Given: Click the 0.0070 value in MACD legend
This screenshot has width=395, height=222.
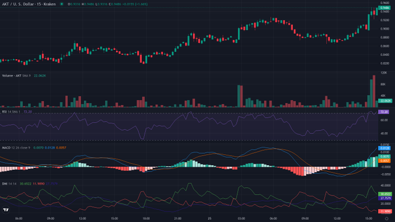Looking at the screenshot, I should click(x=38, y=148).
